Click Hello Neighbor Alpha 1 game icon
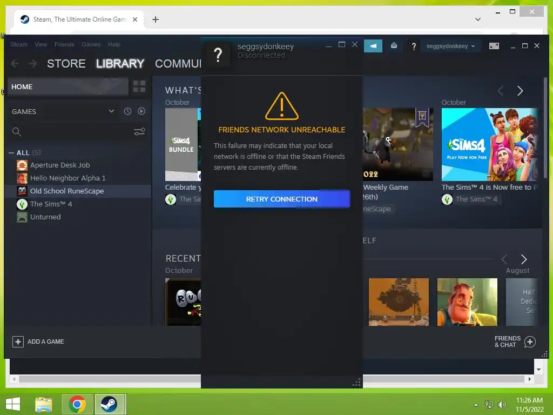Image resolution: width=553 pixels, height=415 pixels. 22,178
